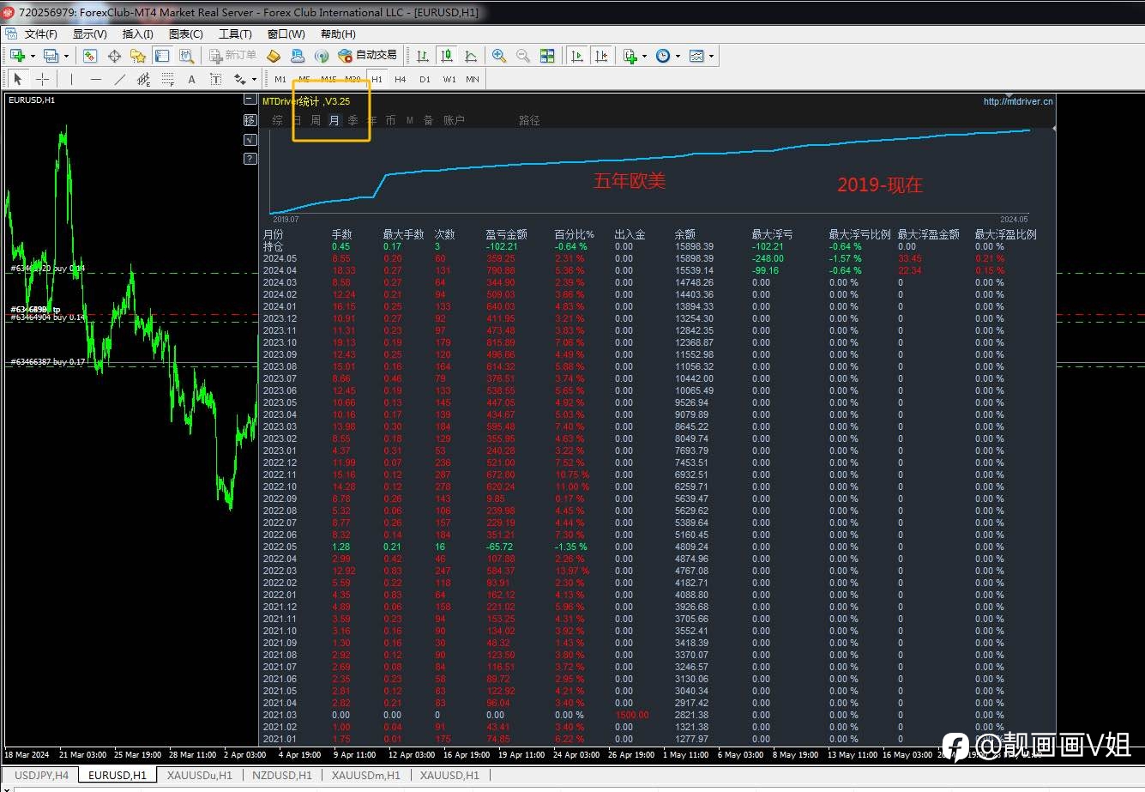The image size is (1145, 792).
Task: Toggle chart shift icon
Action: (x=601, y=56)
